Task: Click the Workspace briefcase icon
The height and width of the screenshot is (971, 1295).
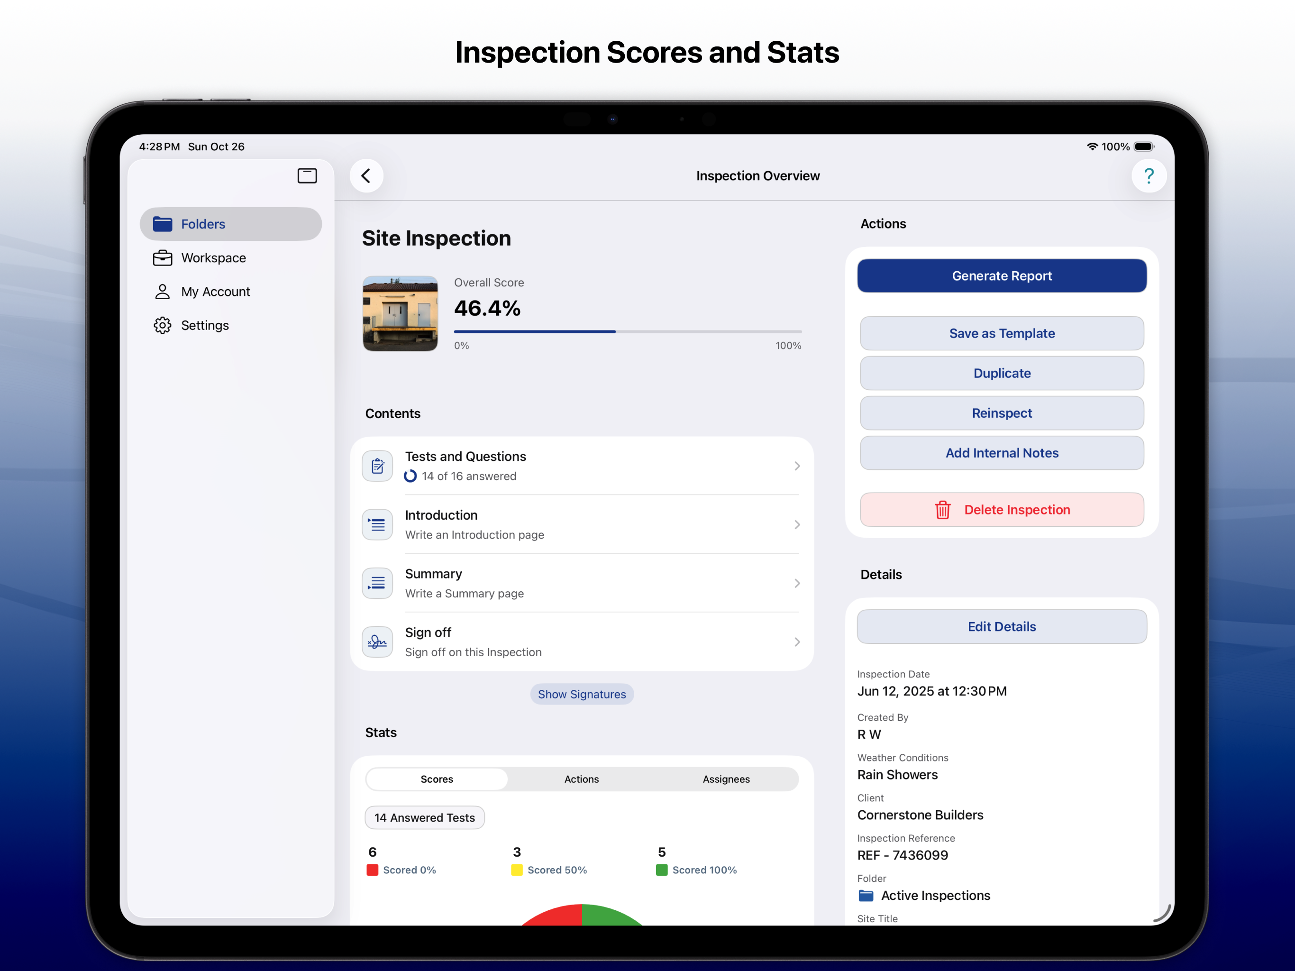Action: point(162,257)
